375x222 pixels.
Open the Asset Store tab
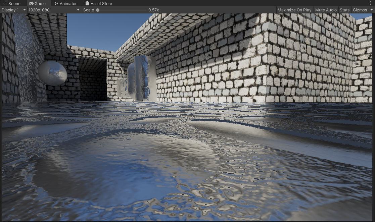pyautogui.click(x=101, y=3)
